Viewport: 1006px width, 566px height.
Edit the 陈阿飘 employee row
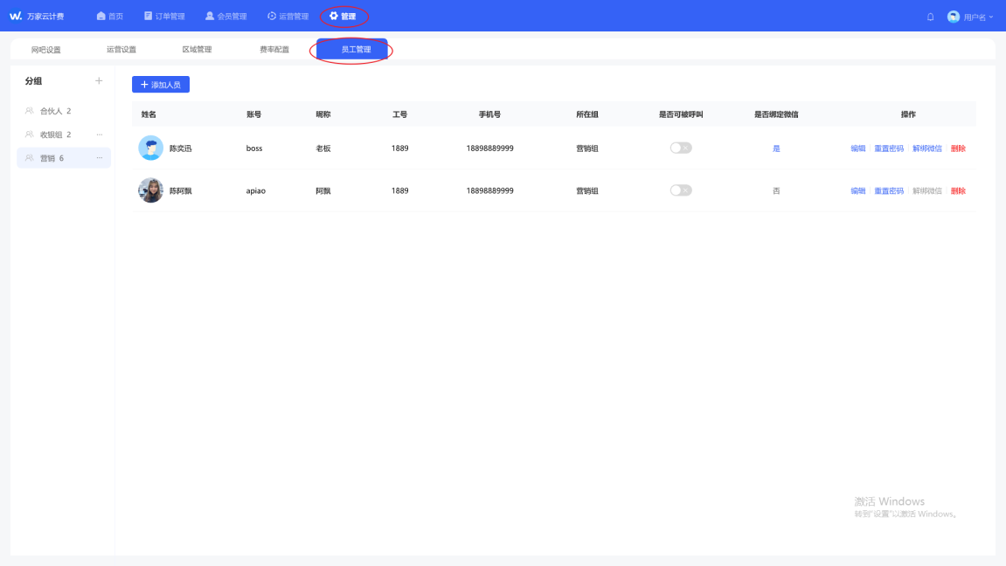(857, 191)
